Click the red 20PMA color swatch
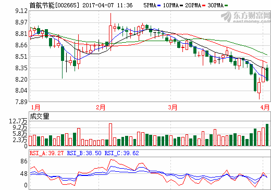Viewport: 271px width, 190px height. (x=204, y=6)
